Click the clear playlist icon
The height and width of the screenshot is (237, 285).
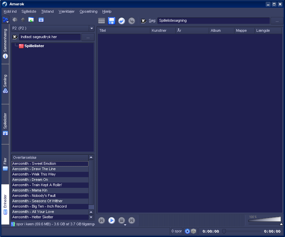pos(102,21)
